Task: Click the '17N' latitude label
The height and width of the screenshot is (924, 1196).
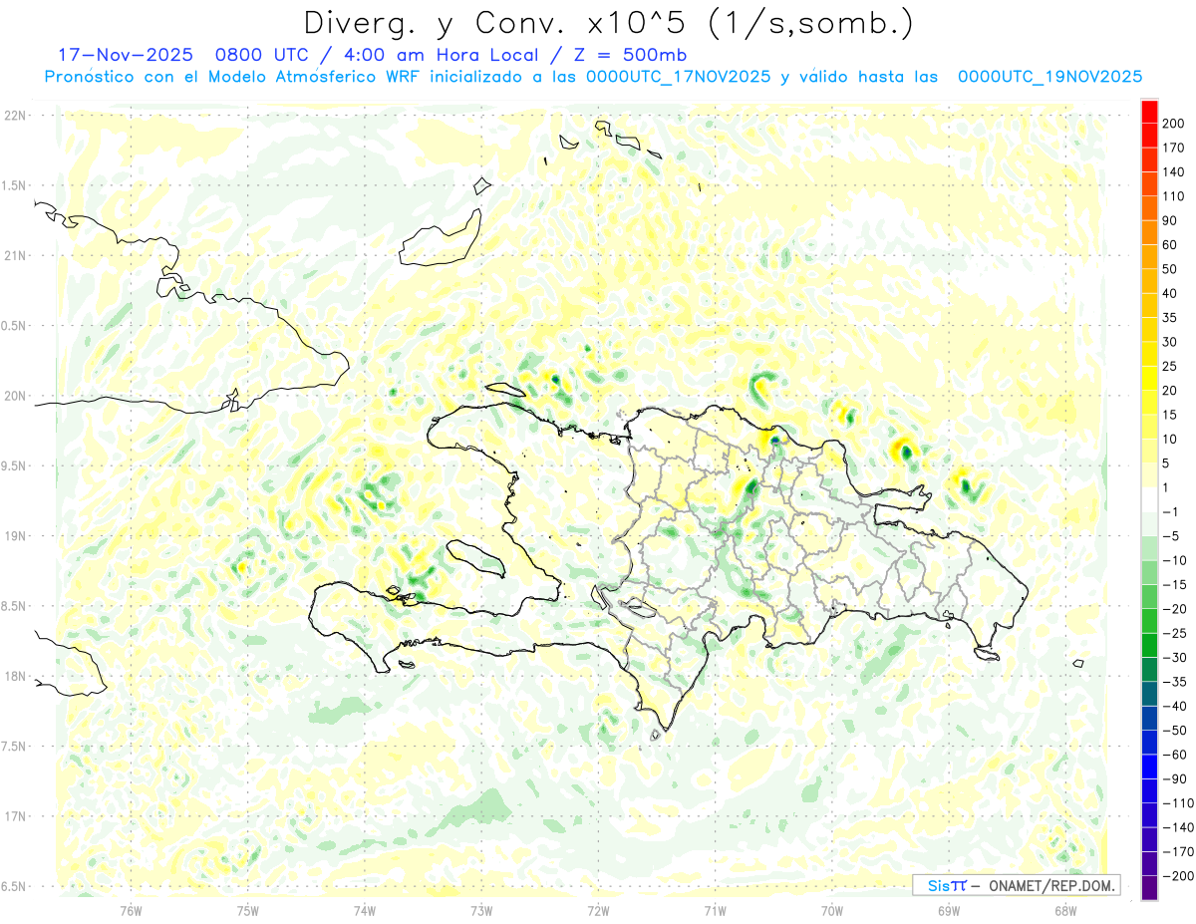Action: coord(15,816)
